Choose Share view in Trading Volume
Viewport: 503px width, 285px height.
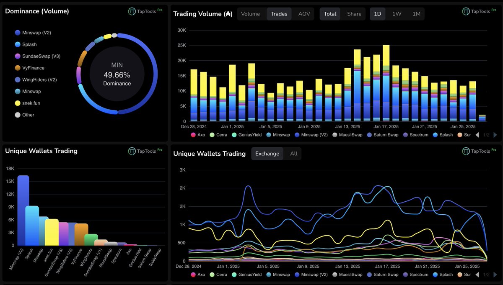pyautogui.click(x=354, y=14)
